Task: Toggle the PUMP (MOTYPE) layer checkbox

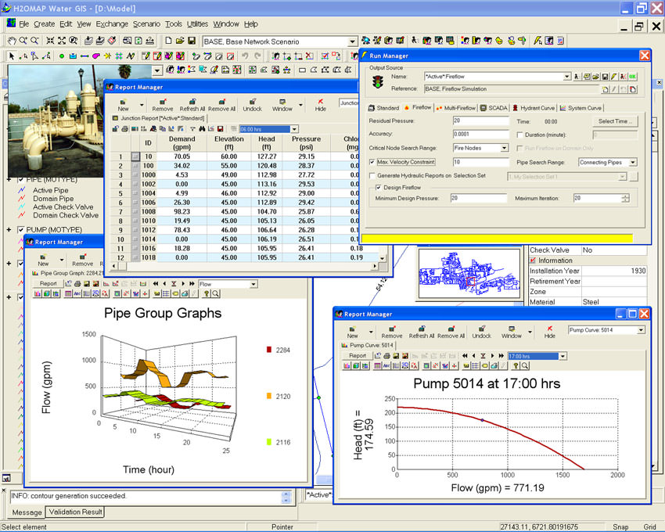Action: 20,229
